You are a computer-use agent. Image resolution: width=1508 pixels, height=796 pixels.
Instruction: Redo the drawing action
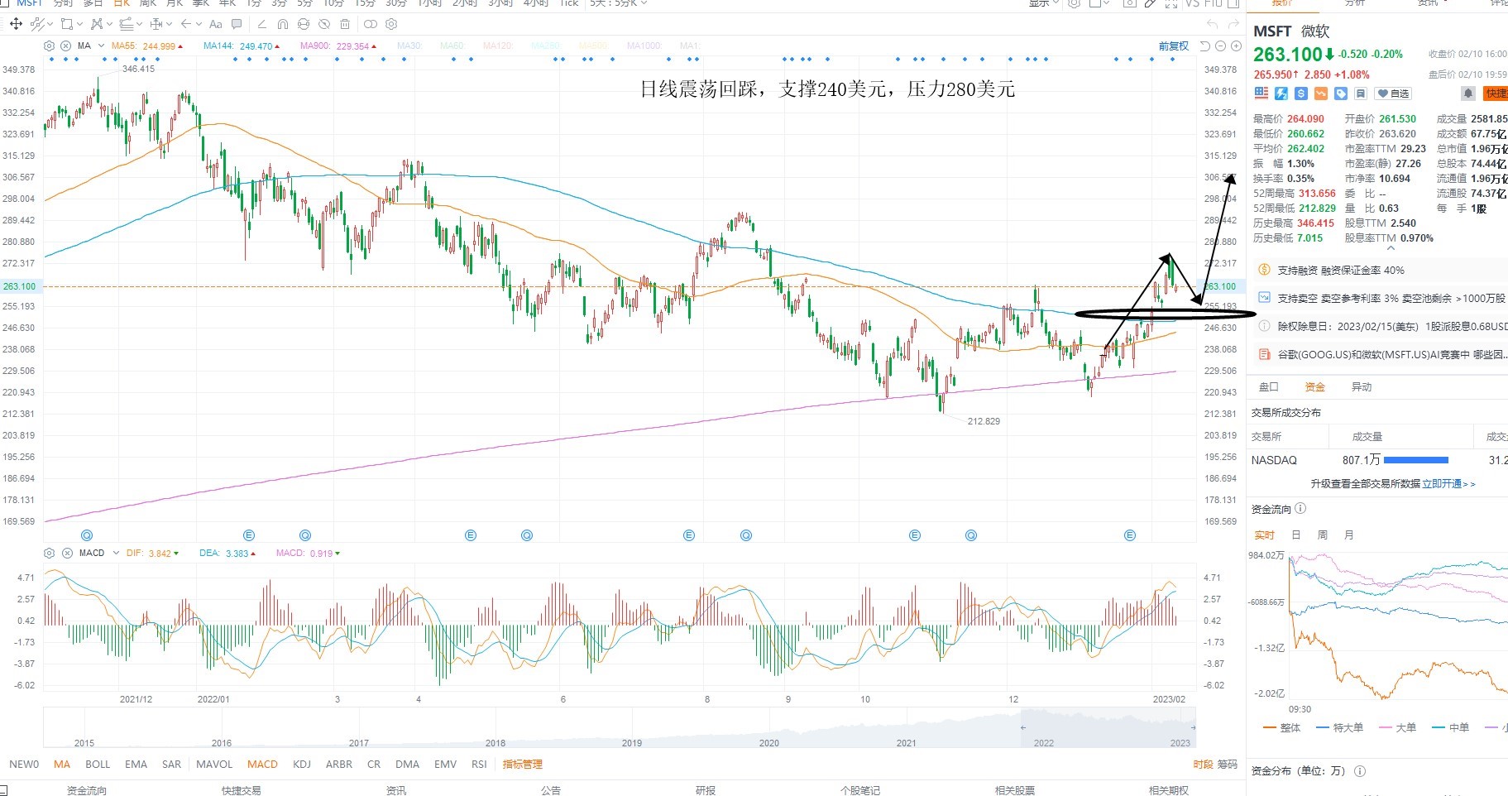click(x=1233, y=24)
